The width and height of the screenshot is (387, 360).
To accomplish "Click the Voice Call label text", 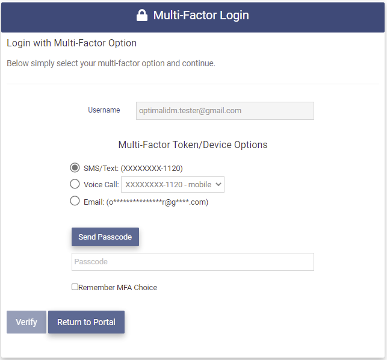I will (x=101, y=185).
